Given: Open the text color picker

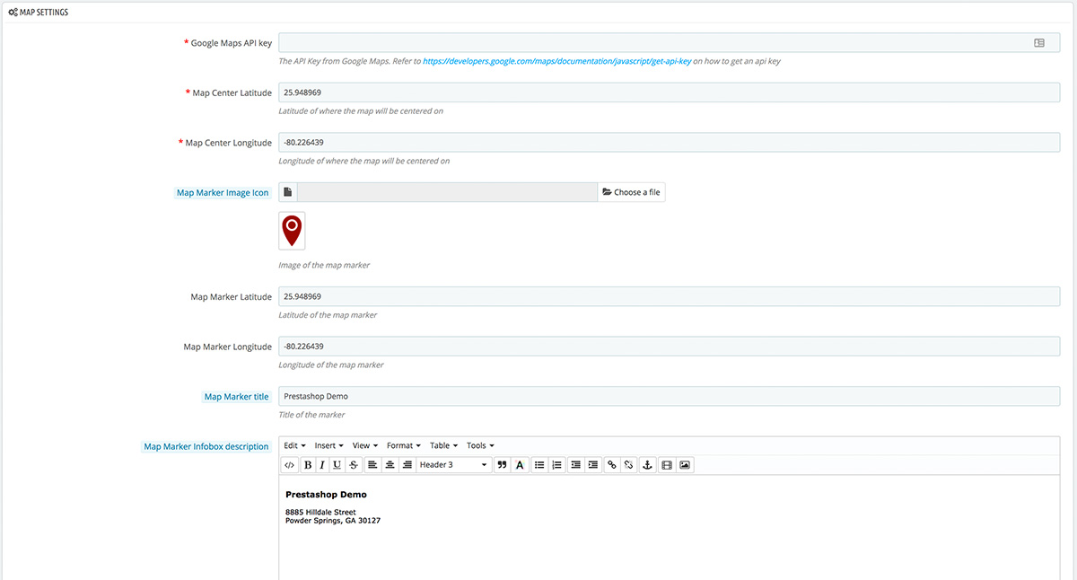Looking at the screenshot, I should 519,465.
